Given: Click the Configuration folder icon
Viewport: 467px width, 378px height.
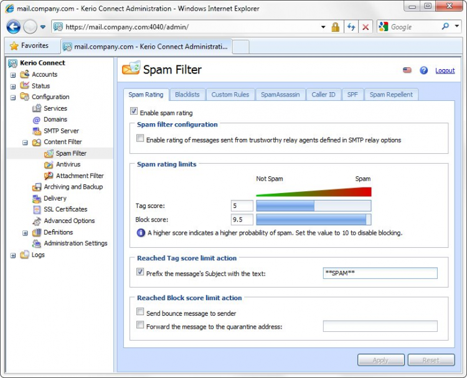Looking at the screenshot, I should [24, 97].
